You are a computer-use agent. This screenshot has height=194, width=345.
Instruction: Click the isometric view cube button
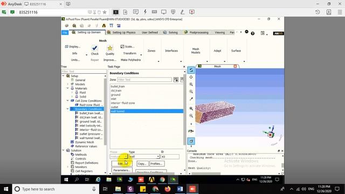(x=191, y=141)
